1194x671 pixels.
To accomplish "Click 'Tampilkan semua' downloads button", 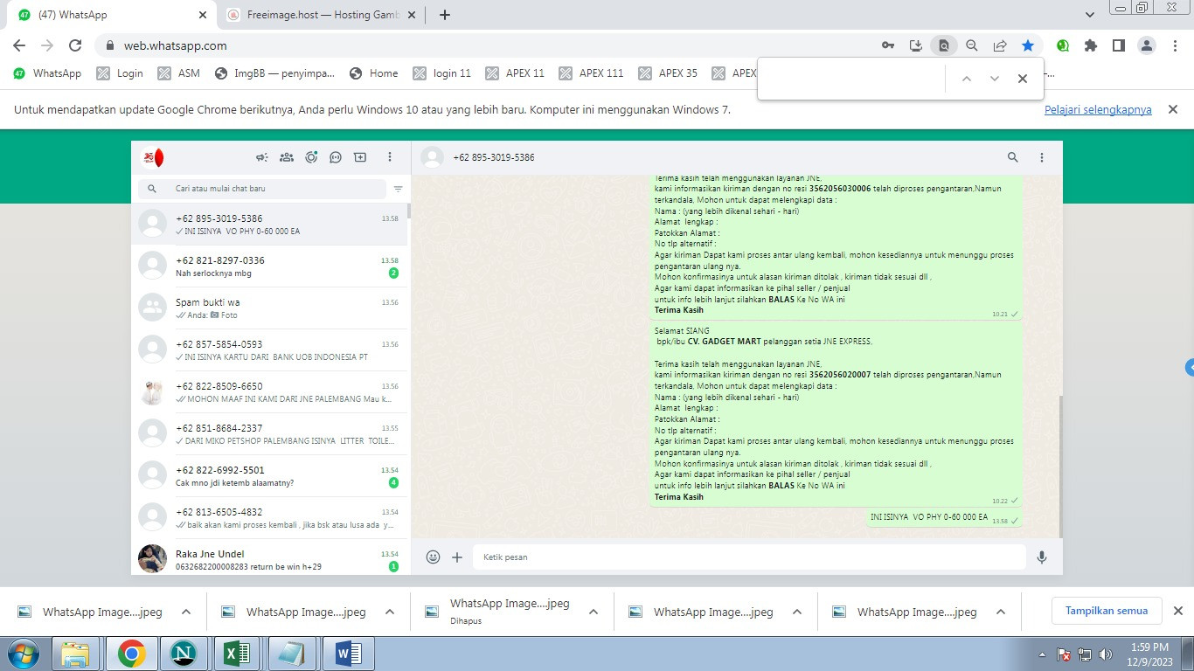I will pyautogui.click(x=1107, y=611).
